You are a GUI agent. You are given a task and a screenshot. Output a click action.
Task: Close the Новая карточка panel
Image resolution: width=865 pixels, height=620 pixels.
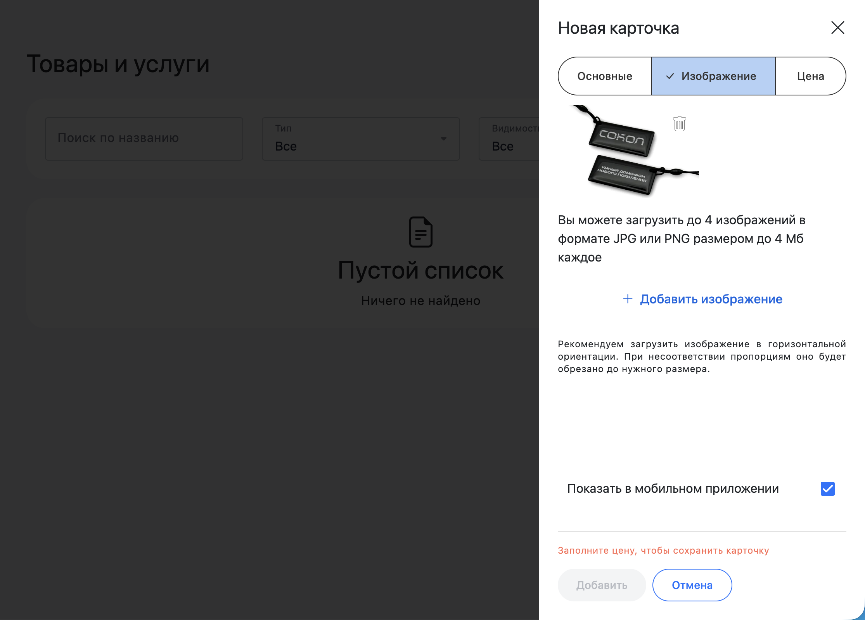click(x=837, y=28)
